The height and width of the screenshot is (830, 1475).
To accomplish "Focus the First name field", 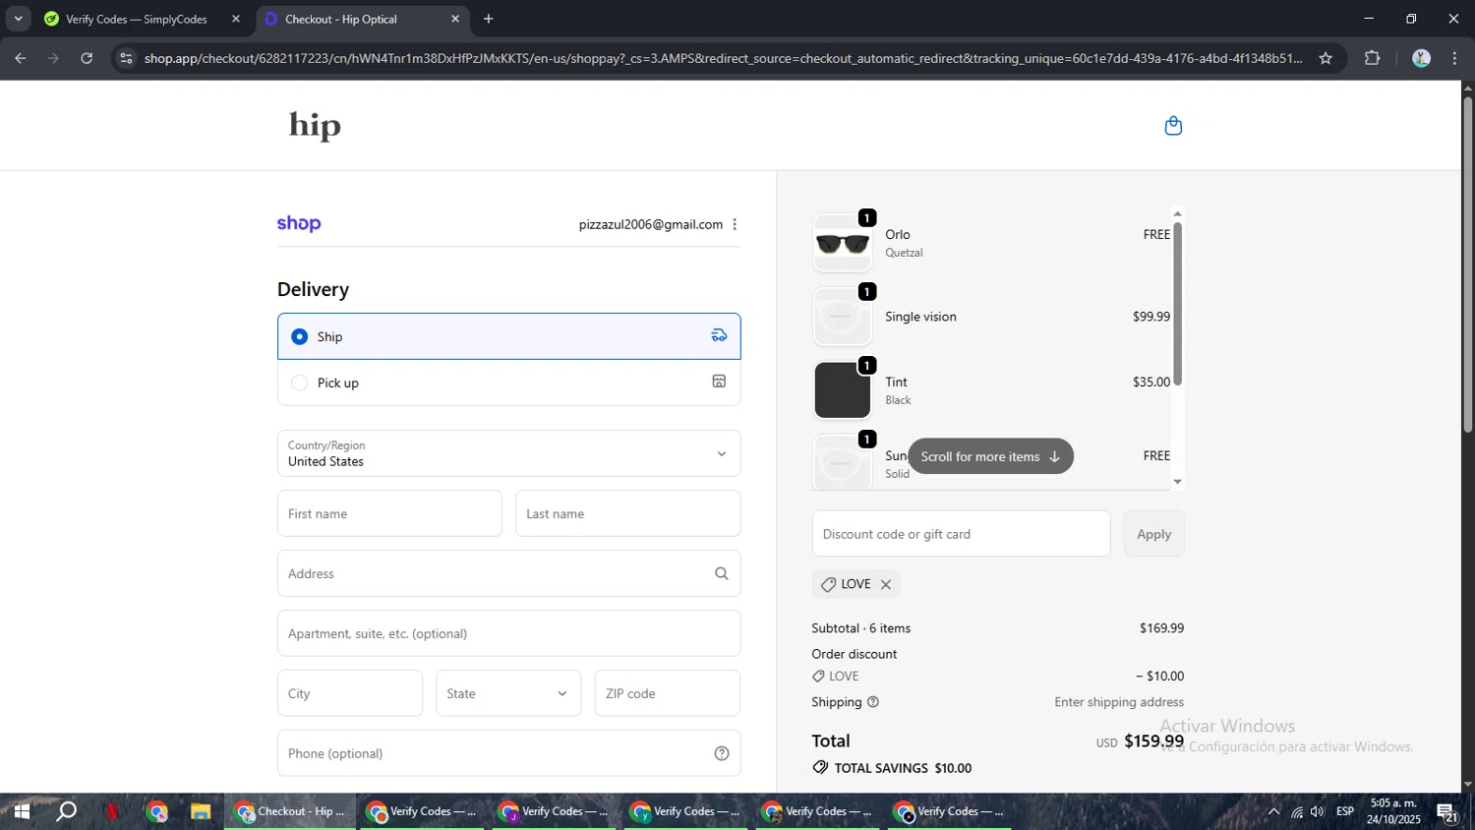I will (389, 513).
